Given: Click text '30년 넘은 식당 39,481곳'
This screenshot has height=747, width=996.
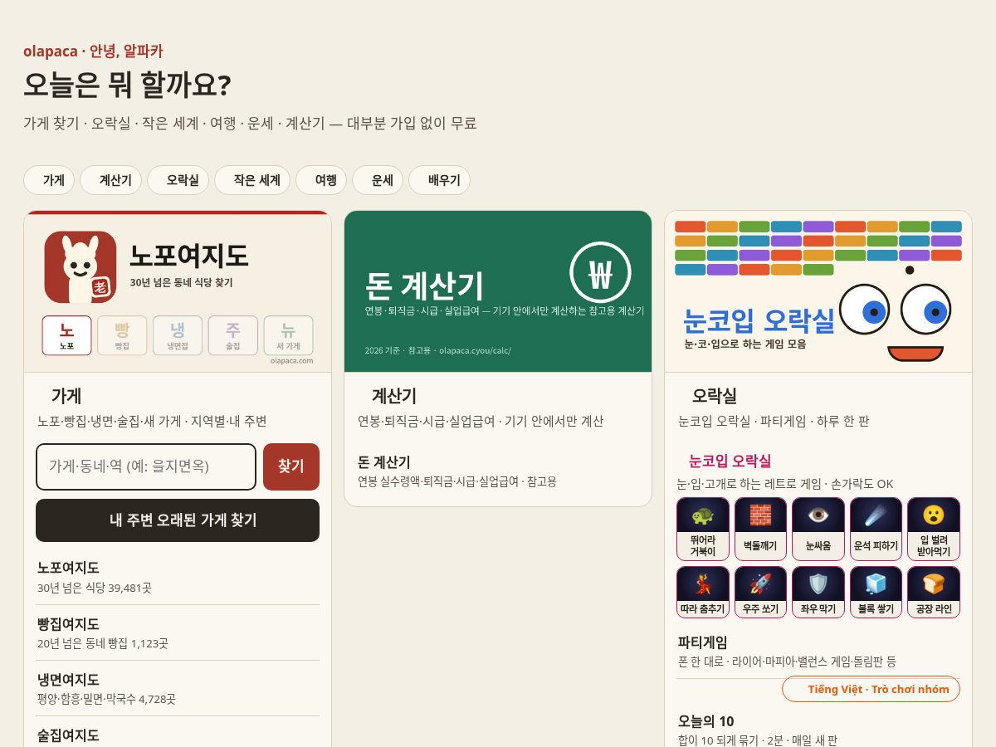Looking at the screenshot, I should point(95,588).
